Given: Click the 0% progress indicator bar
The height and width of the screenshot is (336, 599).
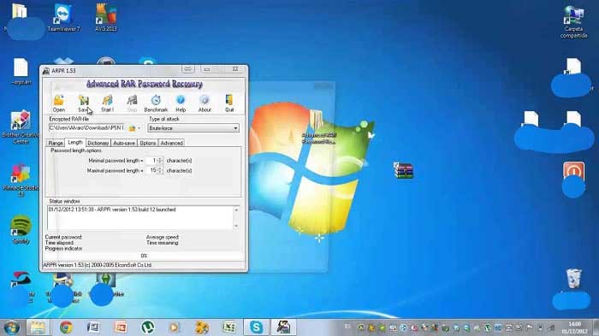Looking at the screenshot, I should [x=144, y=256].
